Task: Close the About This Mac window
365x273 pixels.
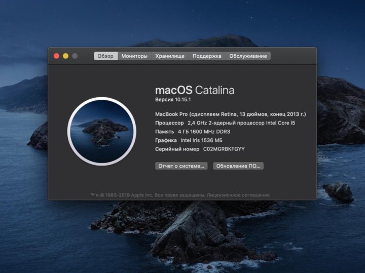Action: tap(56, 56)
